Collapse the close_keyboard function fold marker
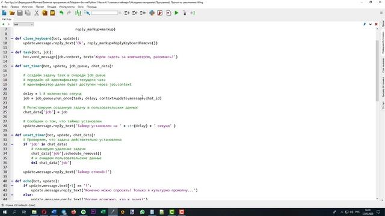 (12, 38)
